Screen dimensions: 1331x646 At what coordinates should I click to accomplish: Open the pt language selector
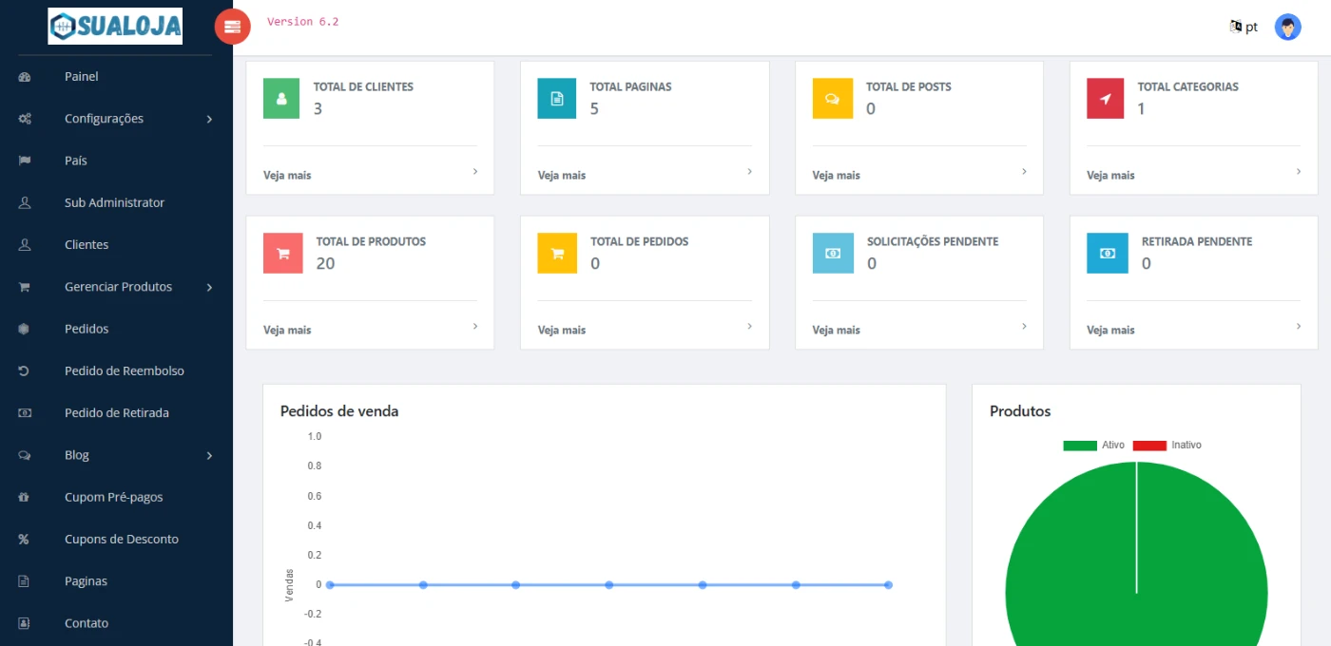(x=1244, y=27)
